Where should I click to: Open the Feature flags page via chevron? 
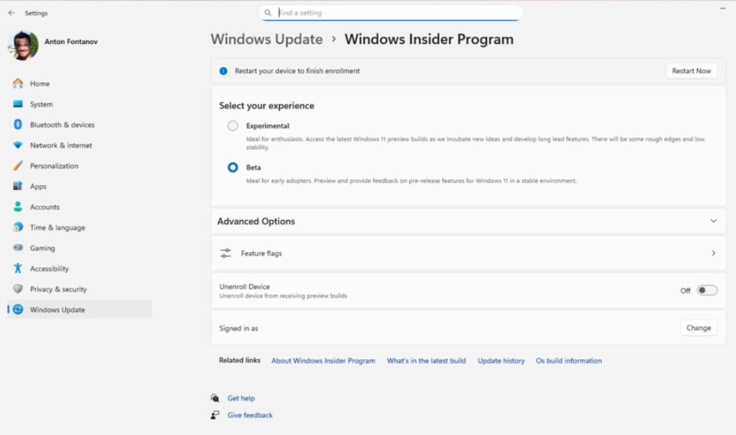(x=714, y=253)
